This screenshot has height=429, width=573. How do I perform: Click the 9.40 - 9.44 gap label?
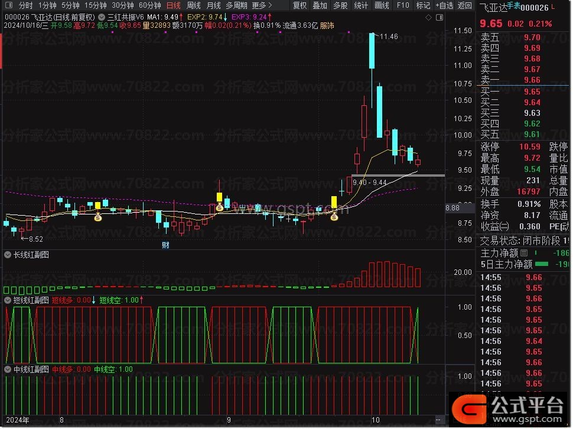pos(369,182)
